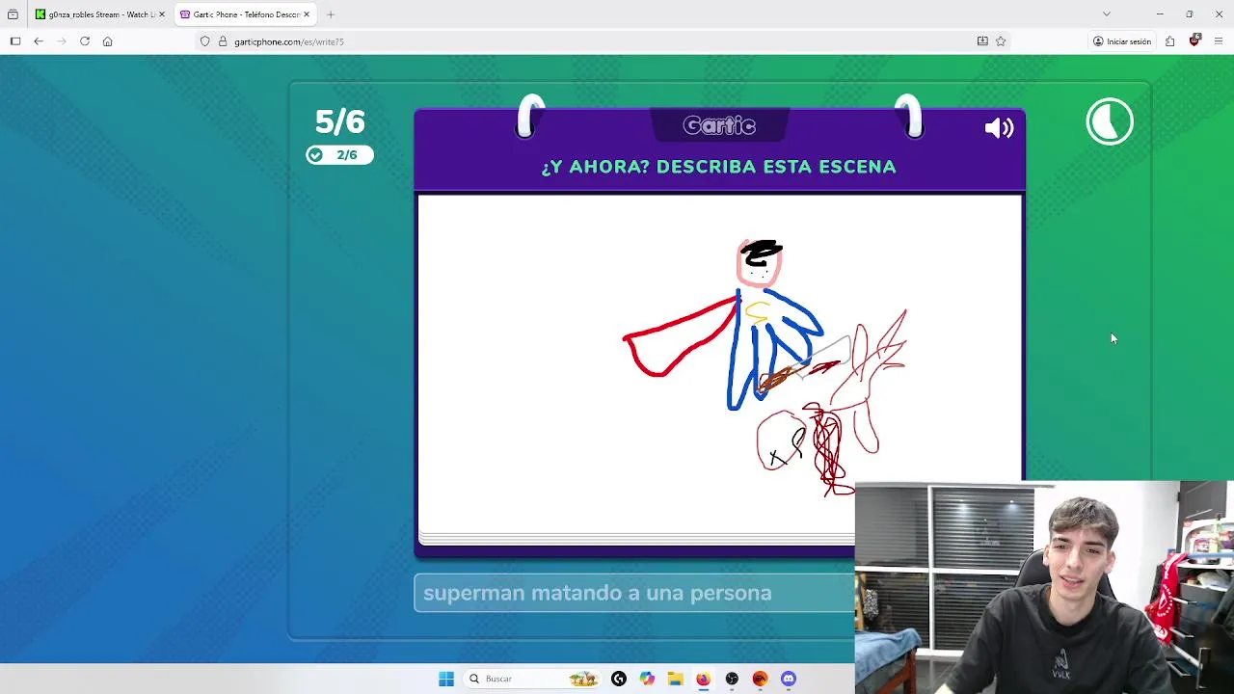Click the browser forward arrow
This screenshot has width=1234, height=694.
pos(62,41)
